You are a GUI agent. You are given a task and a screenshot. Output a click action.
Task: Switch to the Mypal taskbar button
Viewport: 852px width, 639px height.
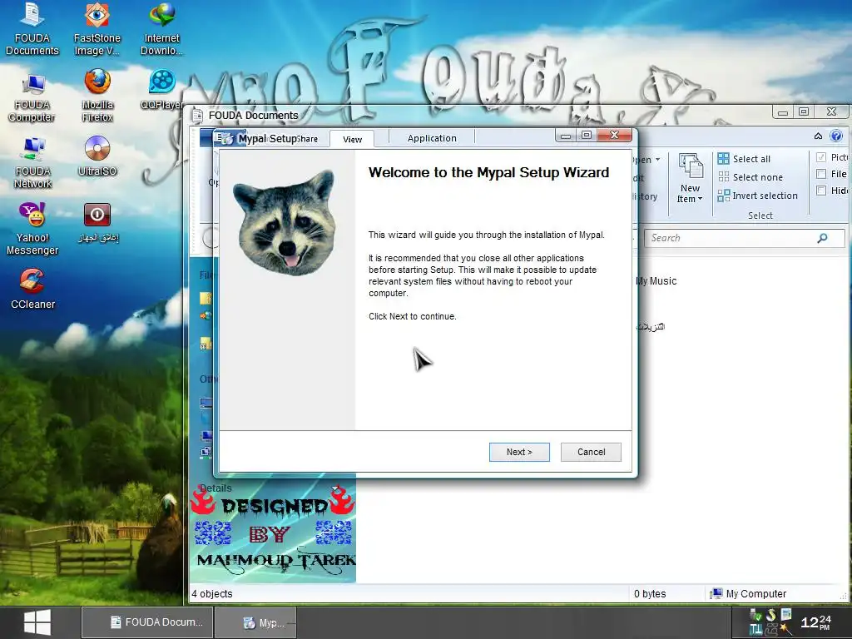(x=255, y=622)
